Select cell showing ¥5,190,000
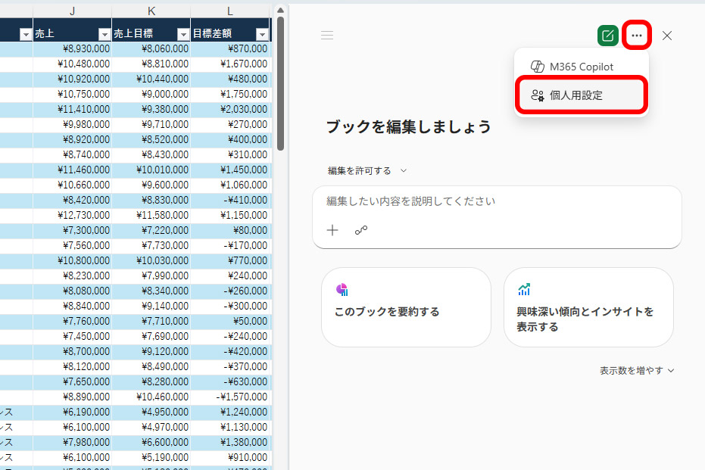 pos(151,457)
